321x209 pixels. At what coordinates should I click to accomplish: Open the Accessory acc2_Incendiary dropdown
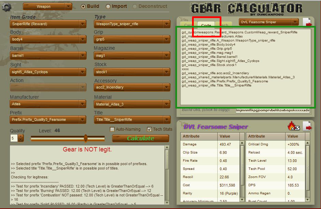click(x=132, y=87)
